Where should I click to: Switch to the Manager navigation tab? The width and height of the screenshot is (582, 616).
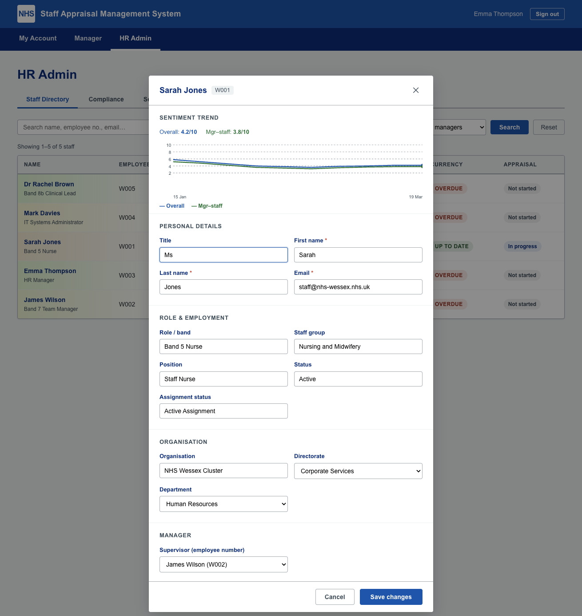pyautogui.click(x=88, y=39)
